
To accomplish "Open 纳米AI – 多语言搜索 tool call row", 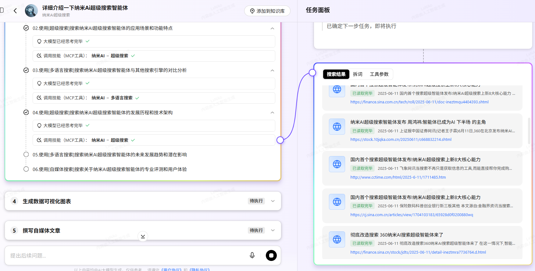I will tap(154, 98).
